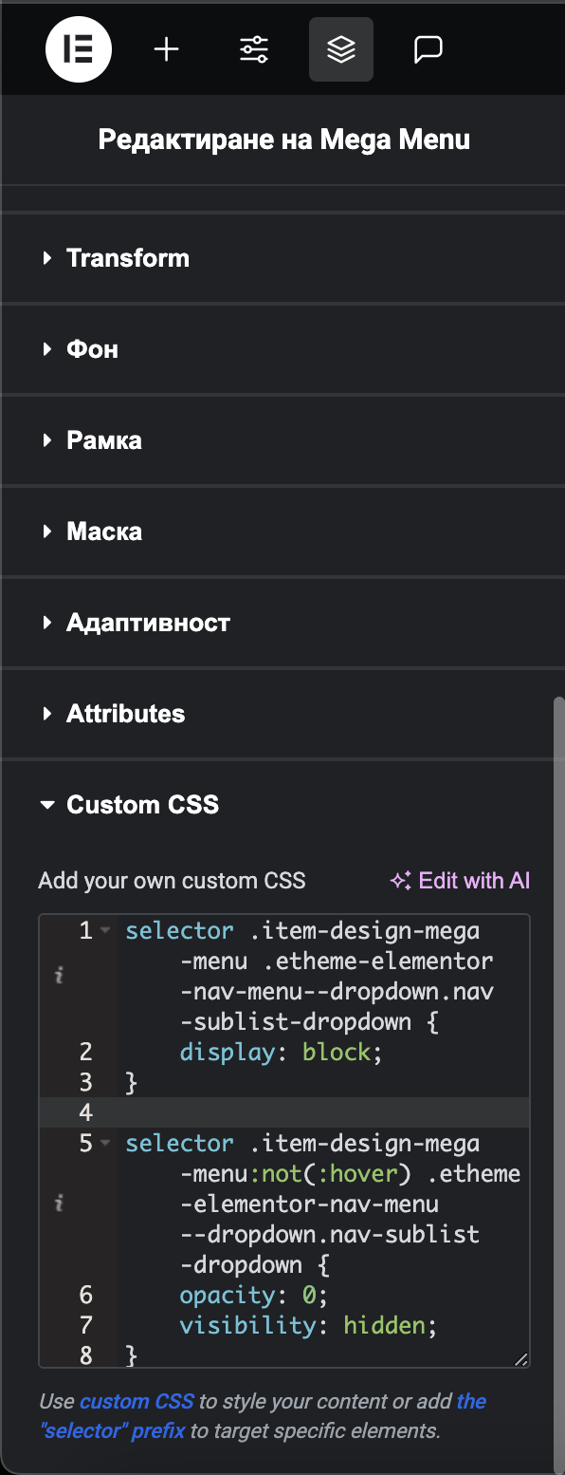Click sparkle icon next to Edit with AI
The width and height of the screenshot is (565, 1475).
point(400,881)
